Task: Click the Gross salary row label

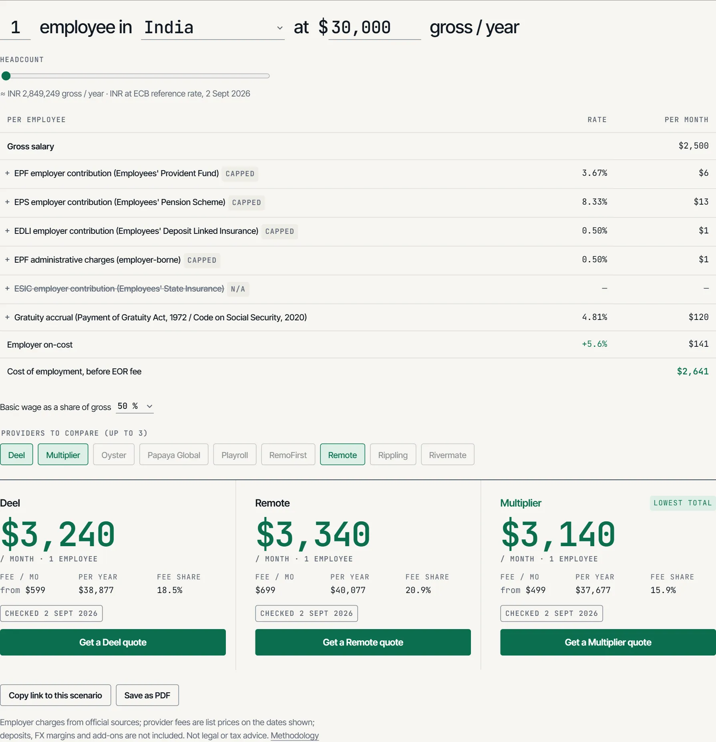Action: (30, 147)
